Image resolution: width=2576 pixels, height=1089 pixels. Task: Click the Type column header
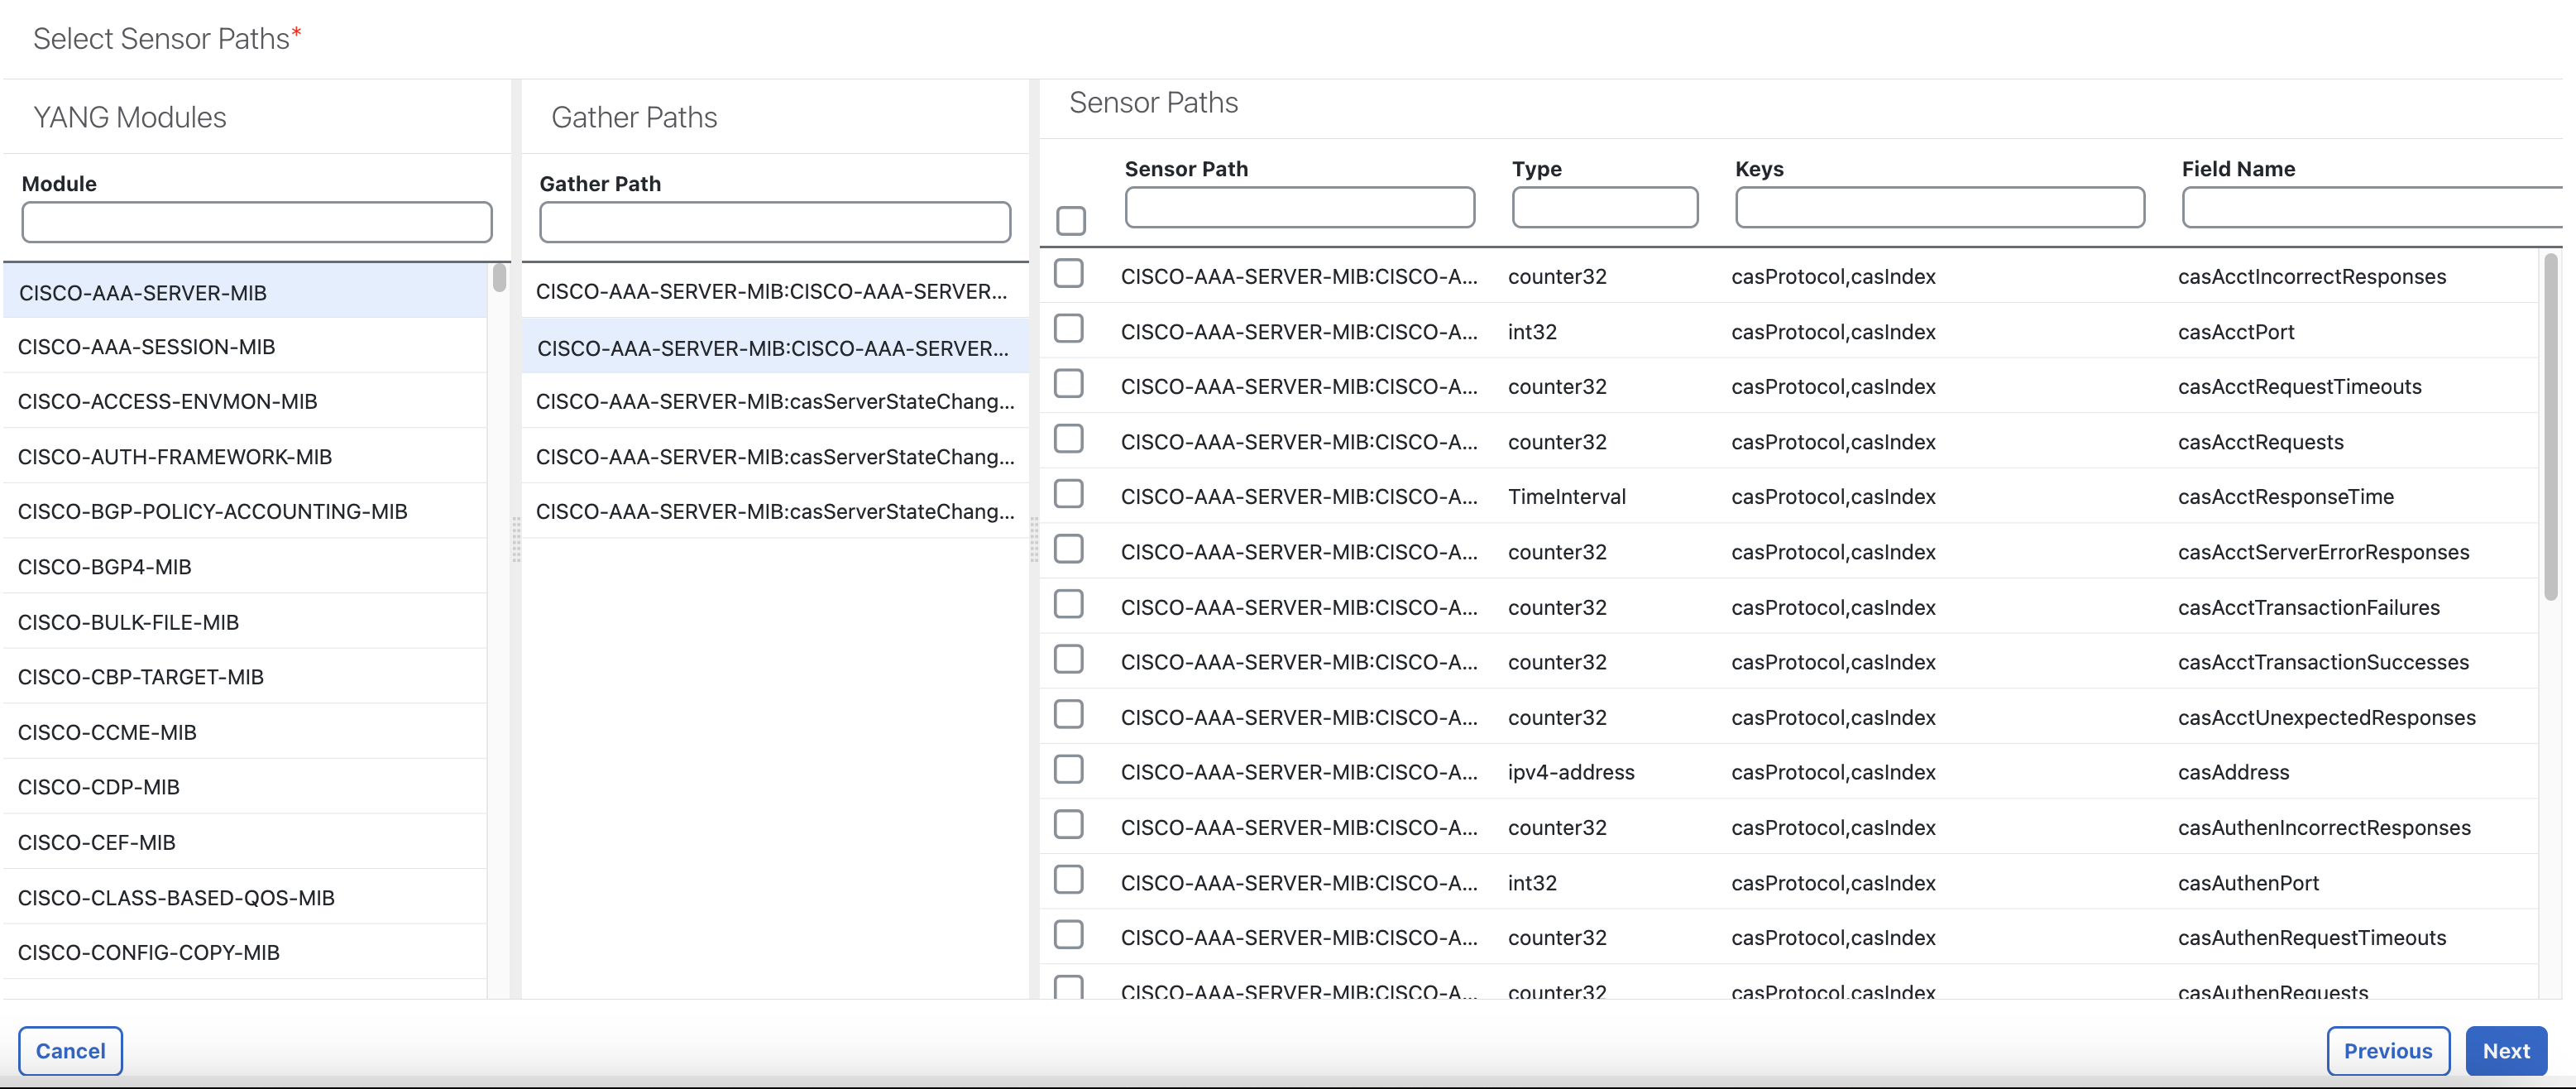point(1536,169)
